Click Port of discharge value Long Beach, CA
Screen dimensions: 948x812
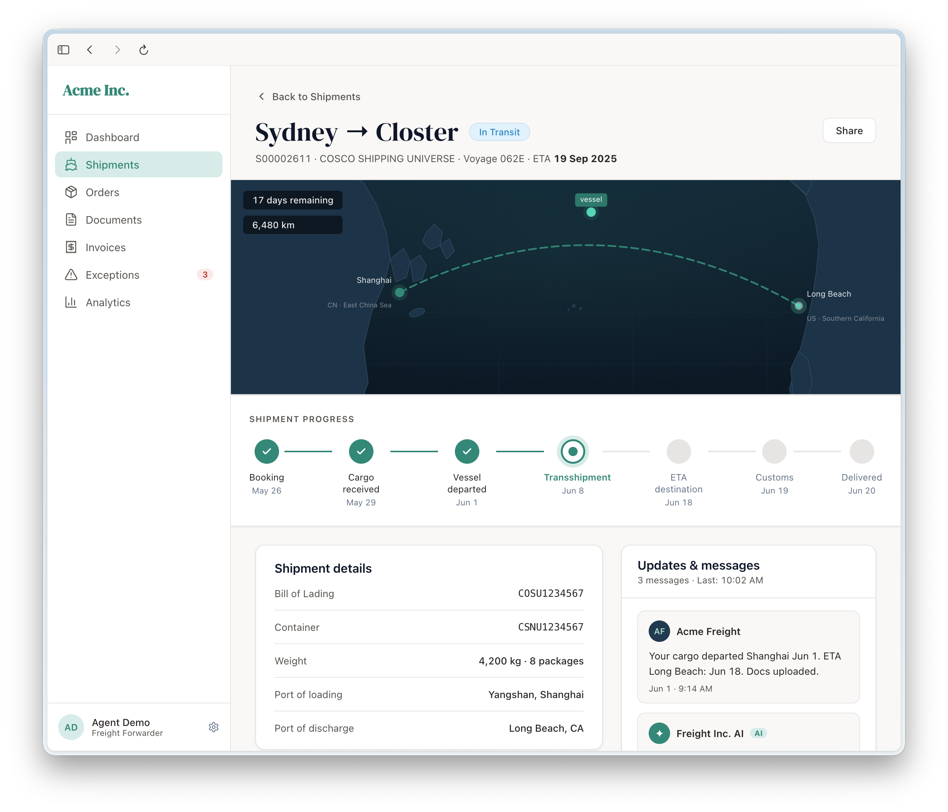(x=546, y=728)
